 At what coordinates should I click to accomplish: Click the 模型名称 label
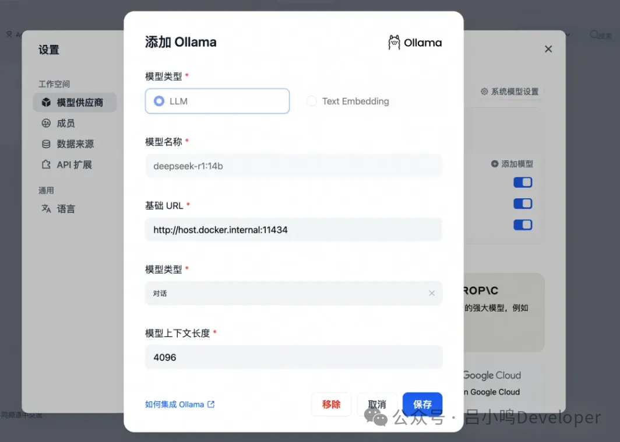[164, 142]
